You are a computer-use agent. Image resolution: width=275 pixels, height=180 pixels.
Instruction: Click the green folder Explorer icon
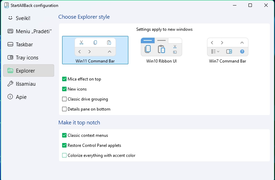10,70
